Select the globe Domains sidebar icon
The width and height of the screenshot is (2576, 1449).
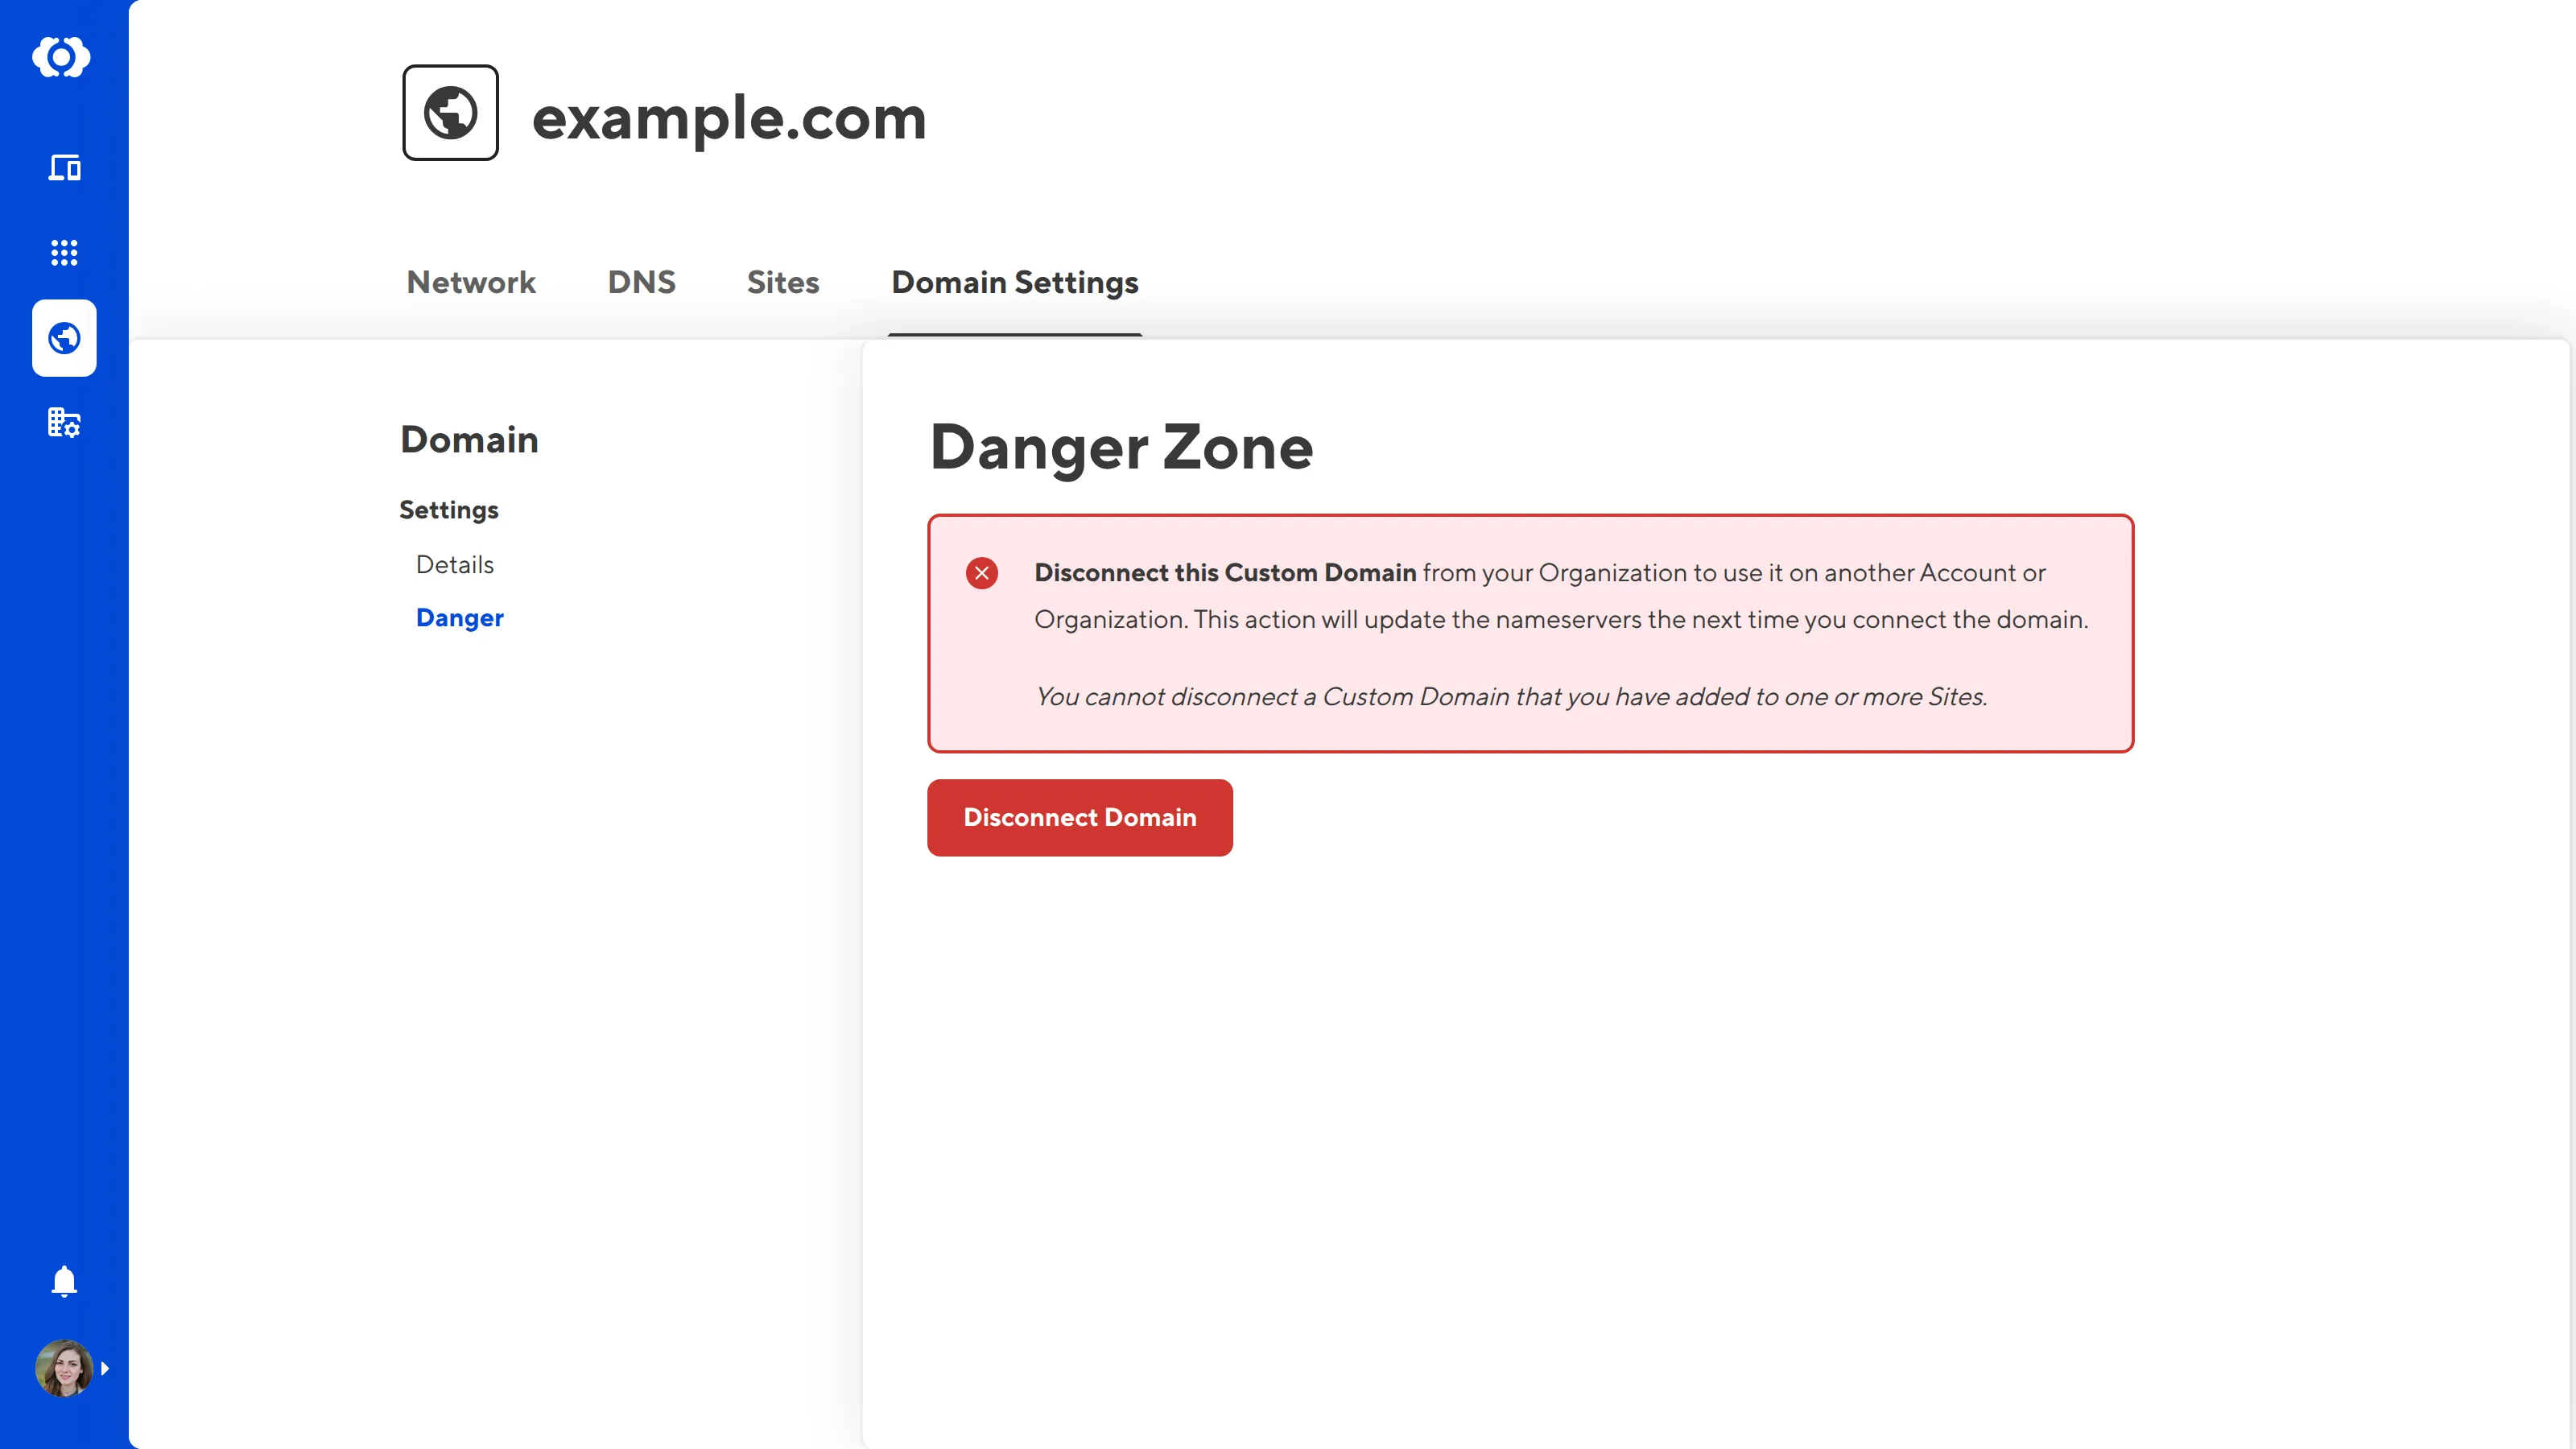point(64,338)
